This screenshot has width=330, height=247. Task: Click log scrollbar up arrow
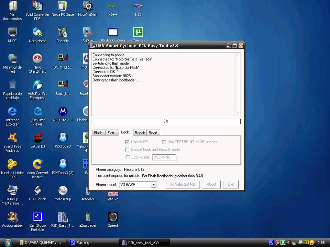coord(238,55)
